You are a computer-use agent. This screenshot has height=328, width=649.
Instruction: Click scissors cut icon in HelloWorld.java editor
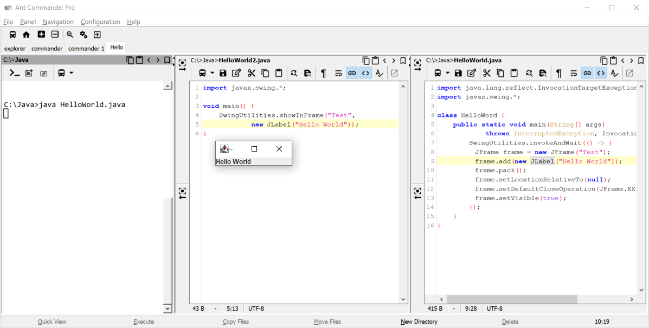486,73
